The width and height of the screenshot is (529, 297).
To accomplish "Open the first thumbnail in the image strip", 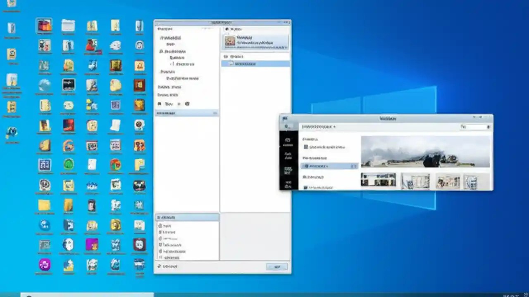I will (378, 181).
